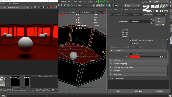Click the checker map button next to Color

(x=163, y=57)
